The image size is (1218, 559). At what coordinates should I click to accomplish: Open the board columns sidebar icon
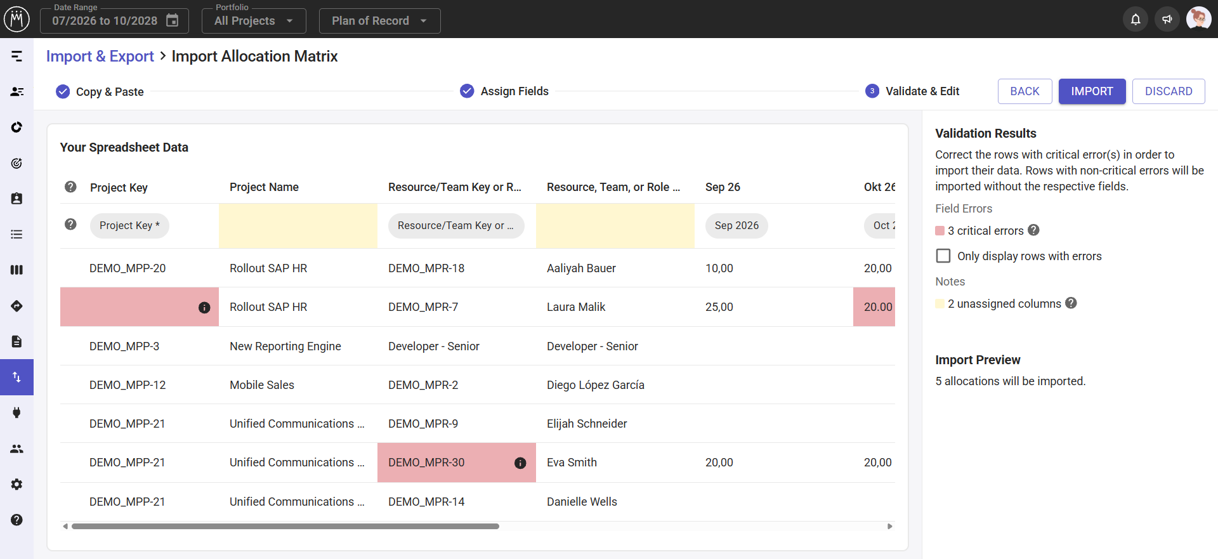[x=17, y=270]
